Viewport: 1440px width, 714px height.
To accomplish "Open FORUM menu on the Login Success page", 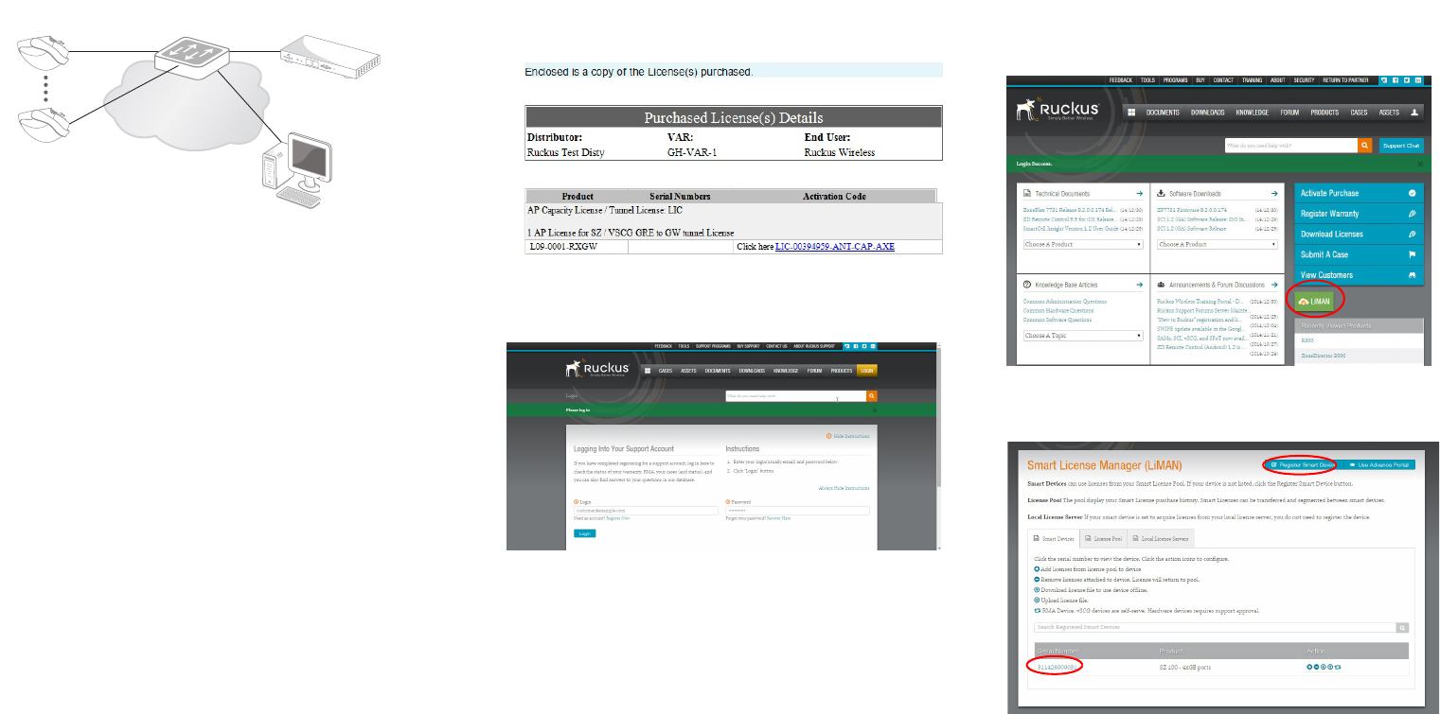I will tap(1289, 113).
